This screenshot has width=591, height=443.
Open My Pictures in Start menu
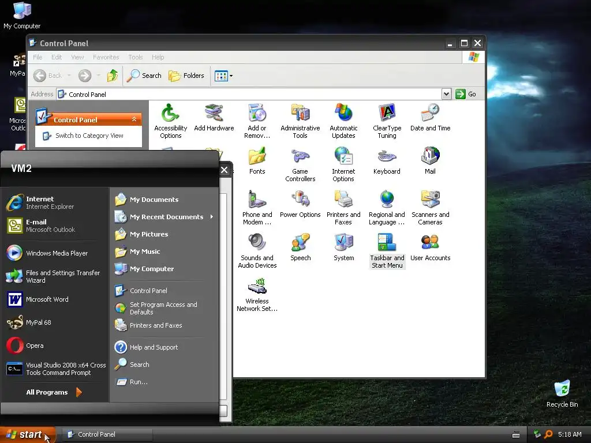point(164,234)
